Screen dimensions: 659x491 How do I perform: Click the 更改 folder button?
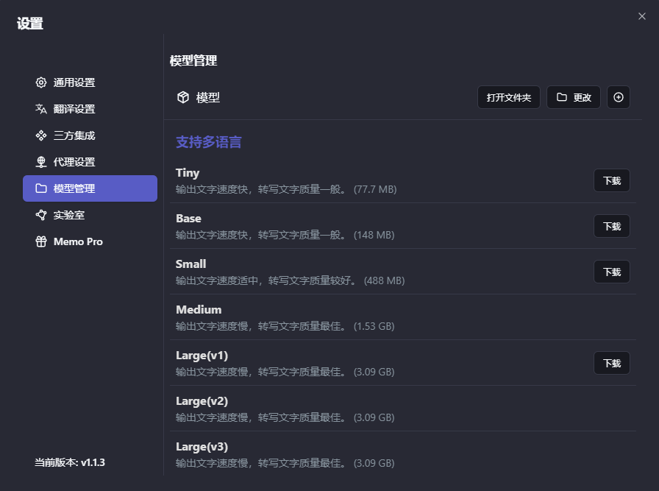coord(574,97)
